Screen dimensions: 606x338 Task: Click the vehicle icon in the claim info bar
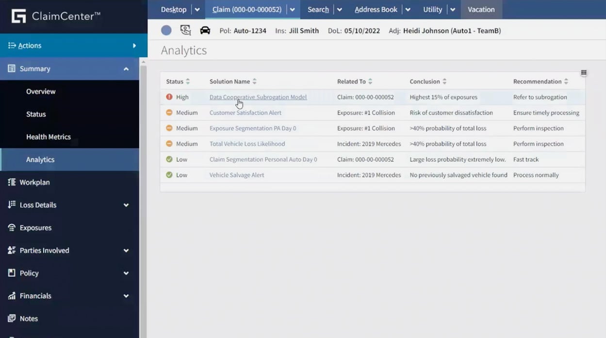pyautogui.click(x=205, y=30)
